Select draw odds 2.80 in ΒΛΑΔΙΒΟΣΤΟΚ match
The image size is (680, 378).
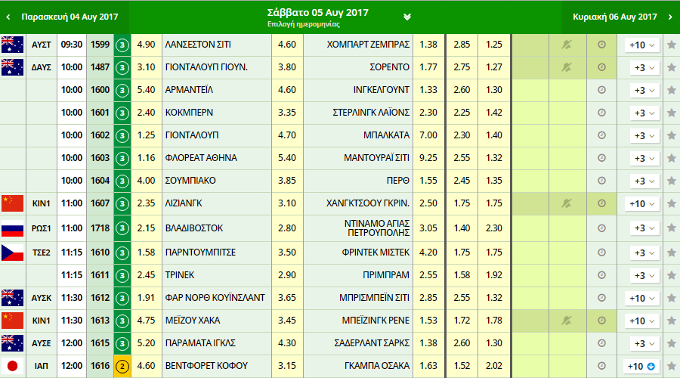pos(286,226)
